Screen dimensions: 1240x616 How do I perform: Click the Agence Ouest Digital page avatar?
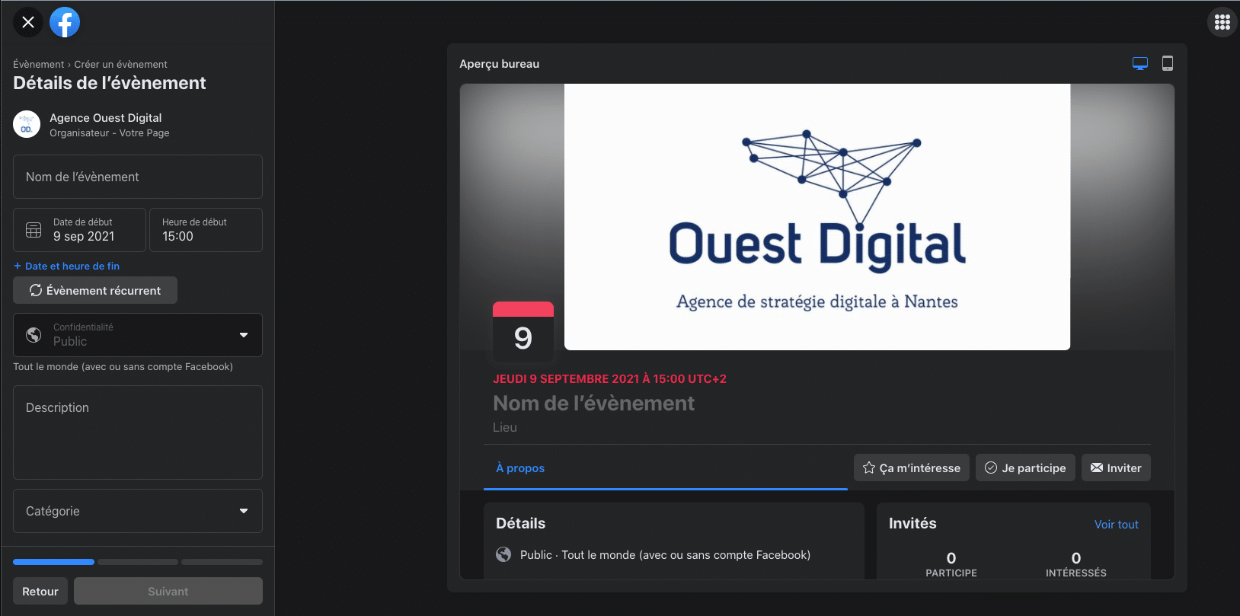[x=27, y=124]
